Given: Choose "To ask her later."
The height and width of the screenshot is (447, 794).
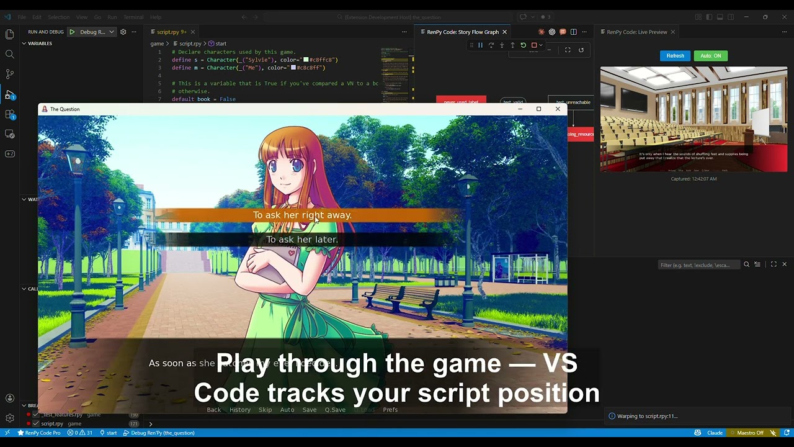Looking at the screenshot, I should (x=302, y=239).
